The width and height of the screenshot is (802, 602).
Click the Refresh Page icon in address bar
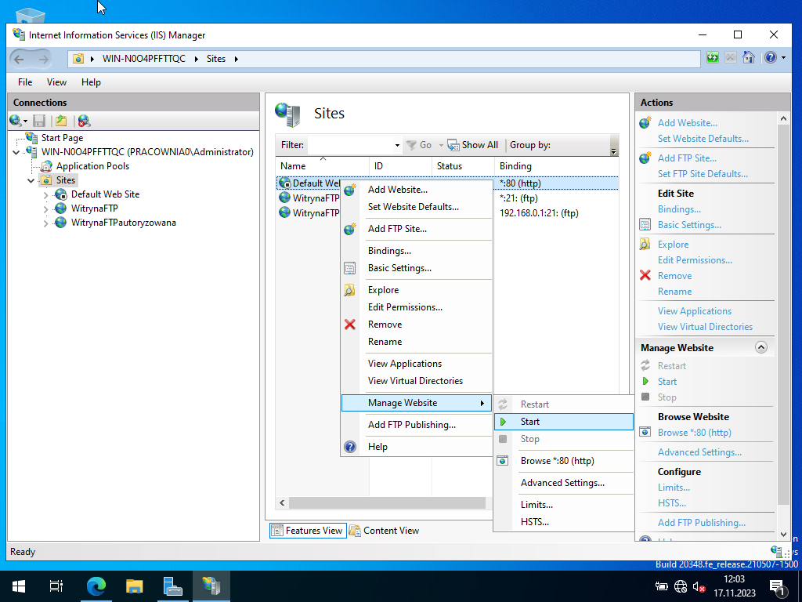713,58
